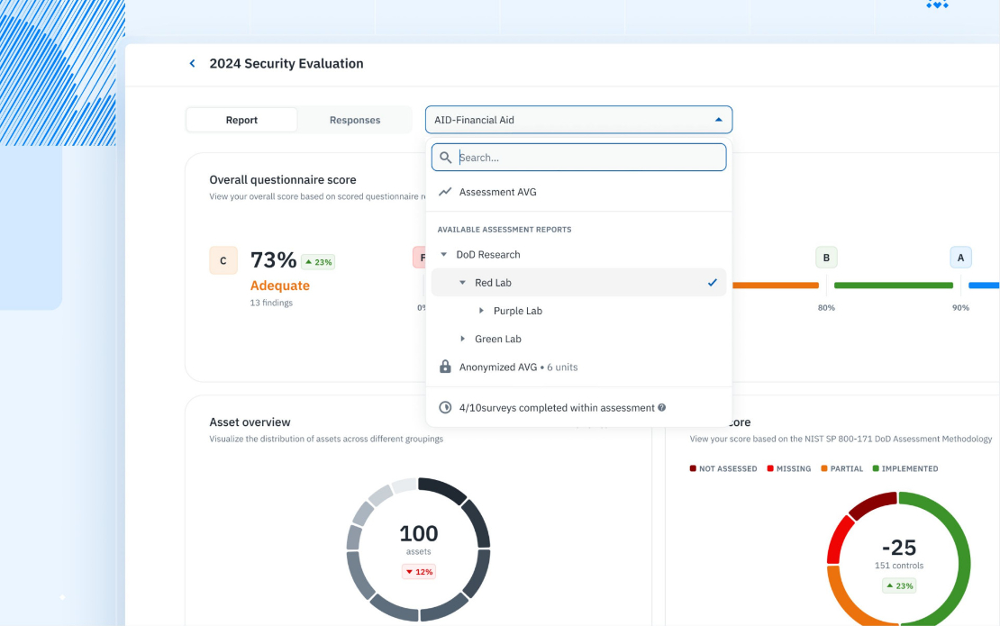Image resolution: width=1000 pixels, height=626 pixels.
Task: Collapse the Red Lab tree arrow
Action: (x=462, y=283)
